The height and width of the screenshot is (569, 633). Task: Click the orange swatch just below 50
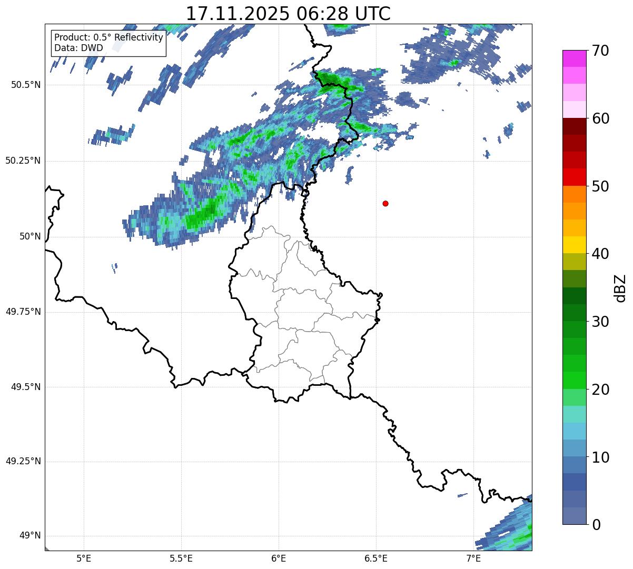574,194
